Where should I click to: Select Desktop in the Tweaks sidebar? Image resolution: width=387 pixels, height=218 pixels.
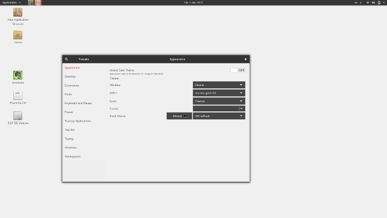point(70,77)
